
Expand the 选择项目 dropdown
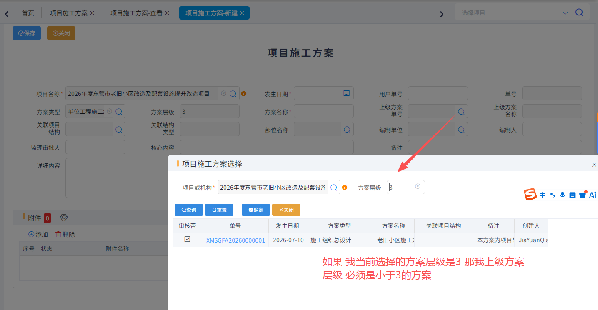(565, 13)
